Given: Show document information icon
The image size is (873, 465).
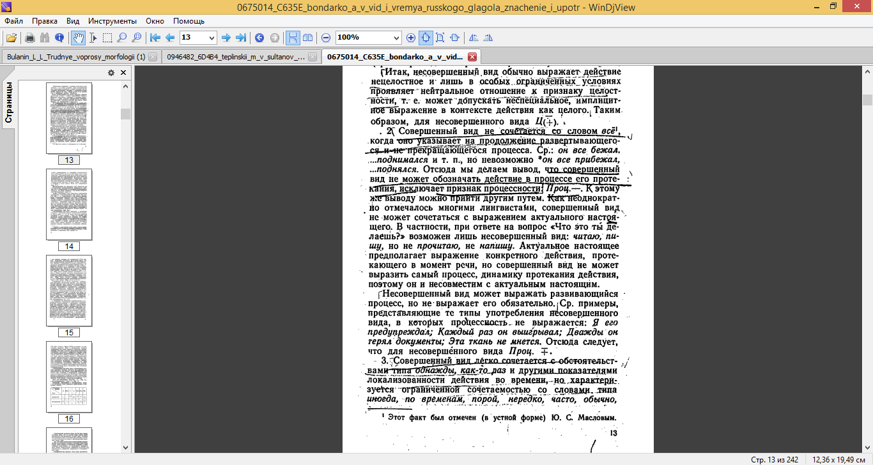Looking at the screenshot, I should pos(59,38).
